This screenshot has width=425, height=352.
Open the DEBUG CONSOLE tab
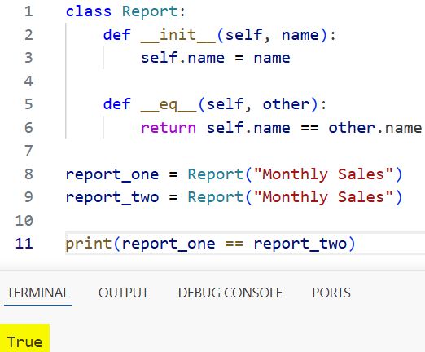(230, 293)
